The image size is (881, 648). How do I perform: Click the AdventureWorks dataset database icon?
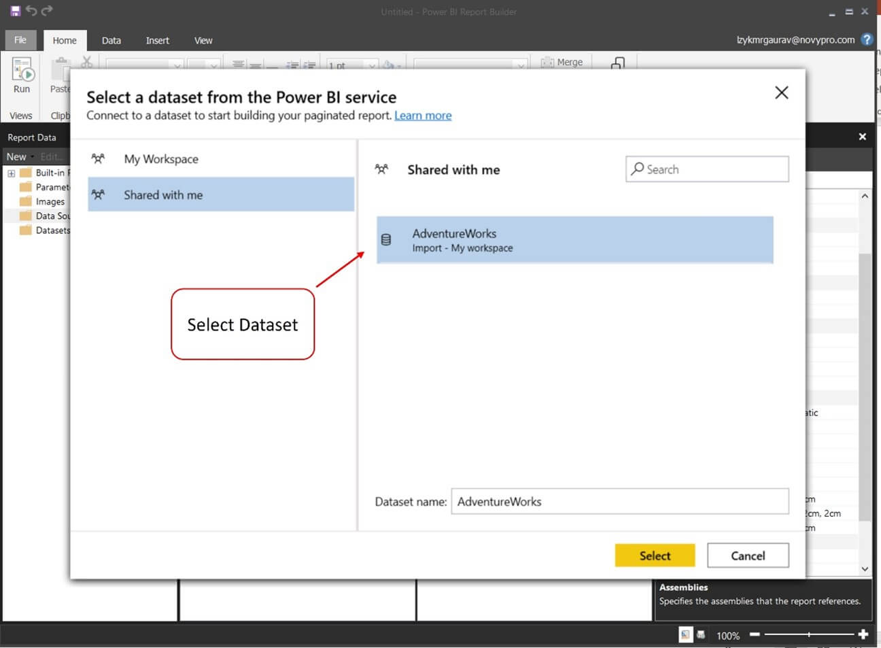tap(386, 239)
